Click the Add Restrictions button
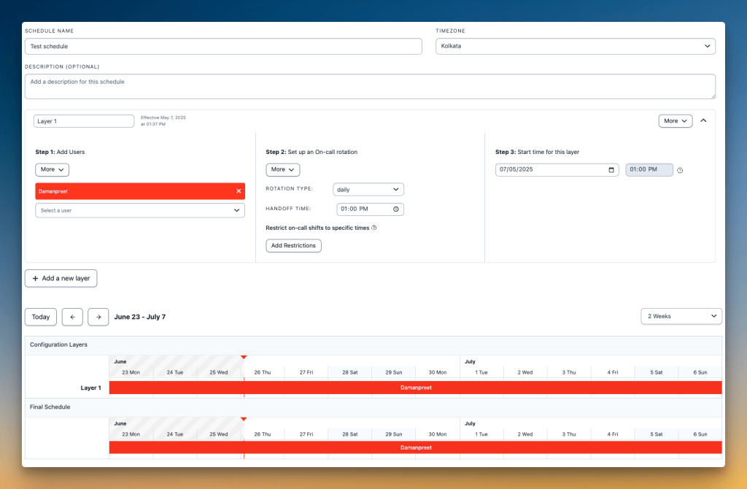This screenshot has width=747, height=489. click(293, 245)
